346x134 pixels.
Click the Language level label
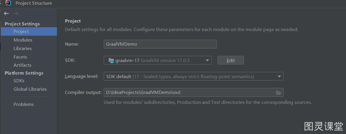coord(81,76)
